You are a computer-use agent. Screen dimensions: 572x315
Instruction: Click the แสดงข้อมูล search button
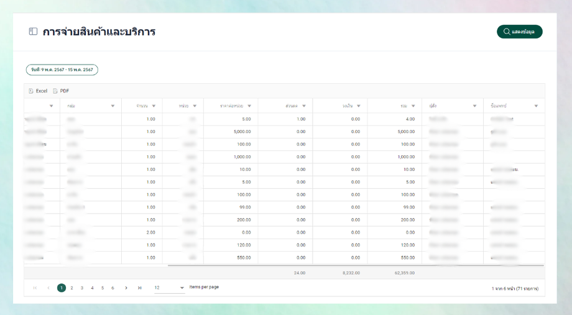(520, 31)
